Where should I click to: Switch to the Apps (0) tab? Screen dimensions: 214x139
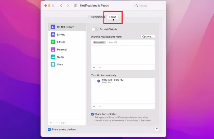pos(113,43)
